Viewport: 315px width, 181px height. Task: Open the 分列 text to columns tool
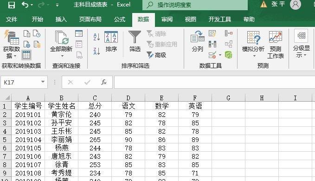click(198, 41)
